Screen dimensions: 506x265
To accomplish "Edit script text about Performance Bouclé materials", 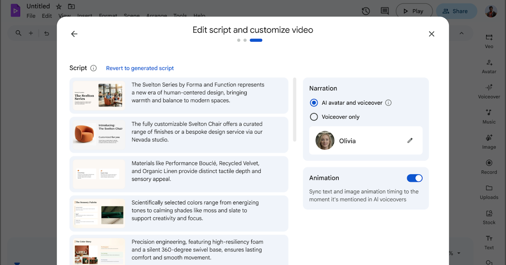I will (x=196, y=171).
